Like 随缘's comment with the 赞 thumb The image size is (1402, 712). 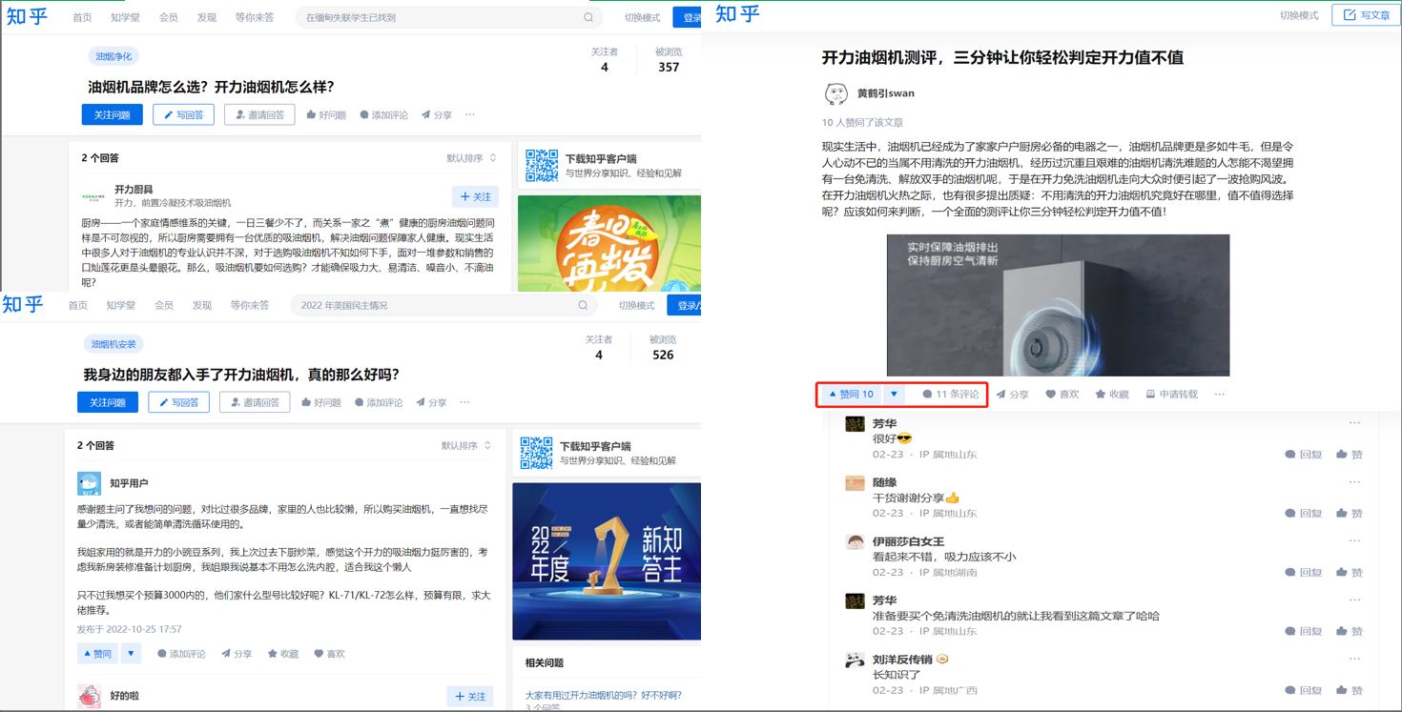(1349, 514)
